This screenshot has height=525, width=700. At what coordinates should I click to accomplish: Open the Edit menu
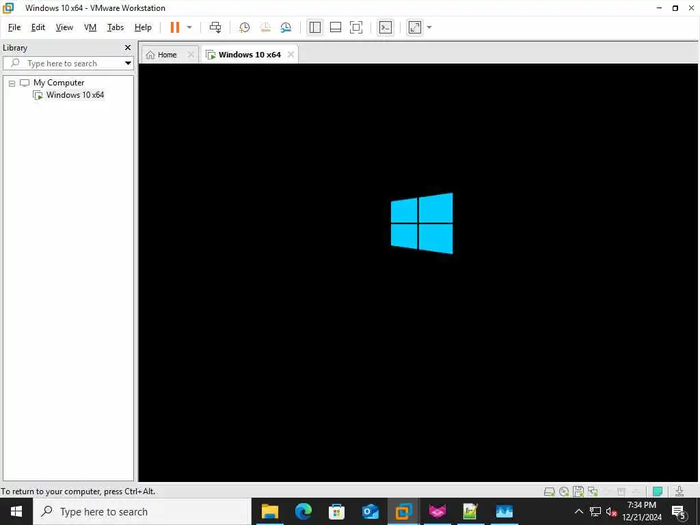tap(38, 27)
